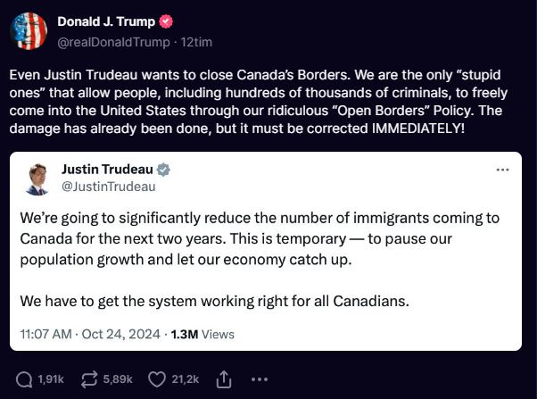Click the share upload arrow icon

(225, 378)
